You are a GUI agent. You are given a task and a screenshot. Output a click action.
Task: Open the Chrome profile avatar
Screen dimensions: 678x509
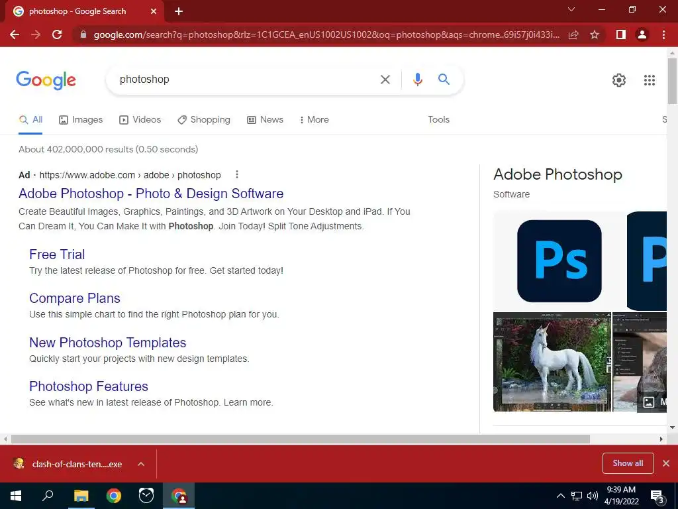click(x=642, y=34)
